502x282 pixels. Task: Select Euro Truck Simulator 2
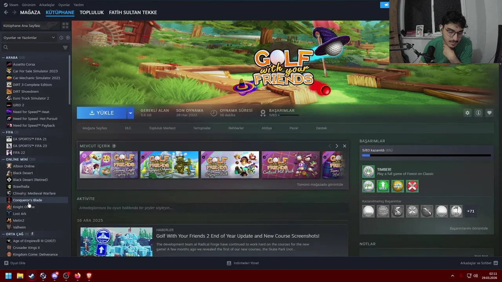click(31, 98)
